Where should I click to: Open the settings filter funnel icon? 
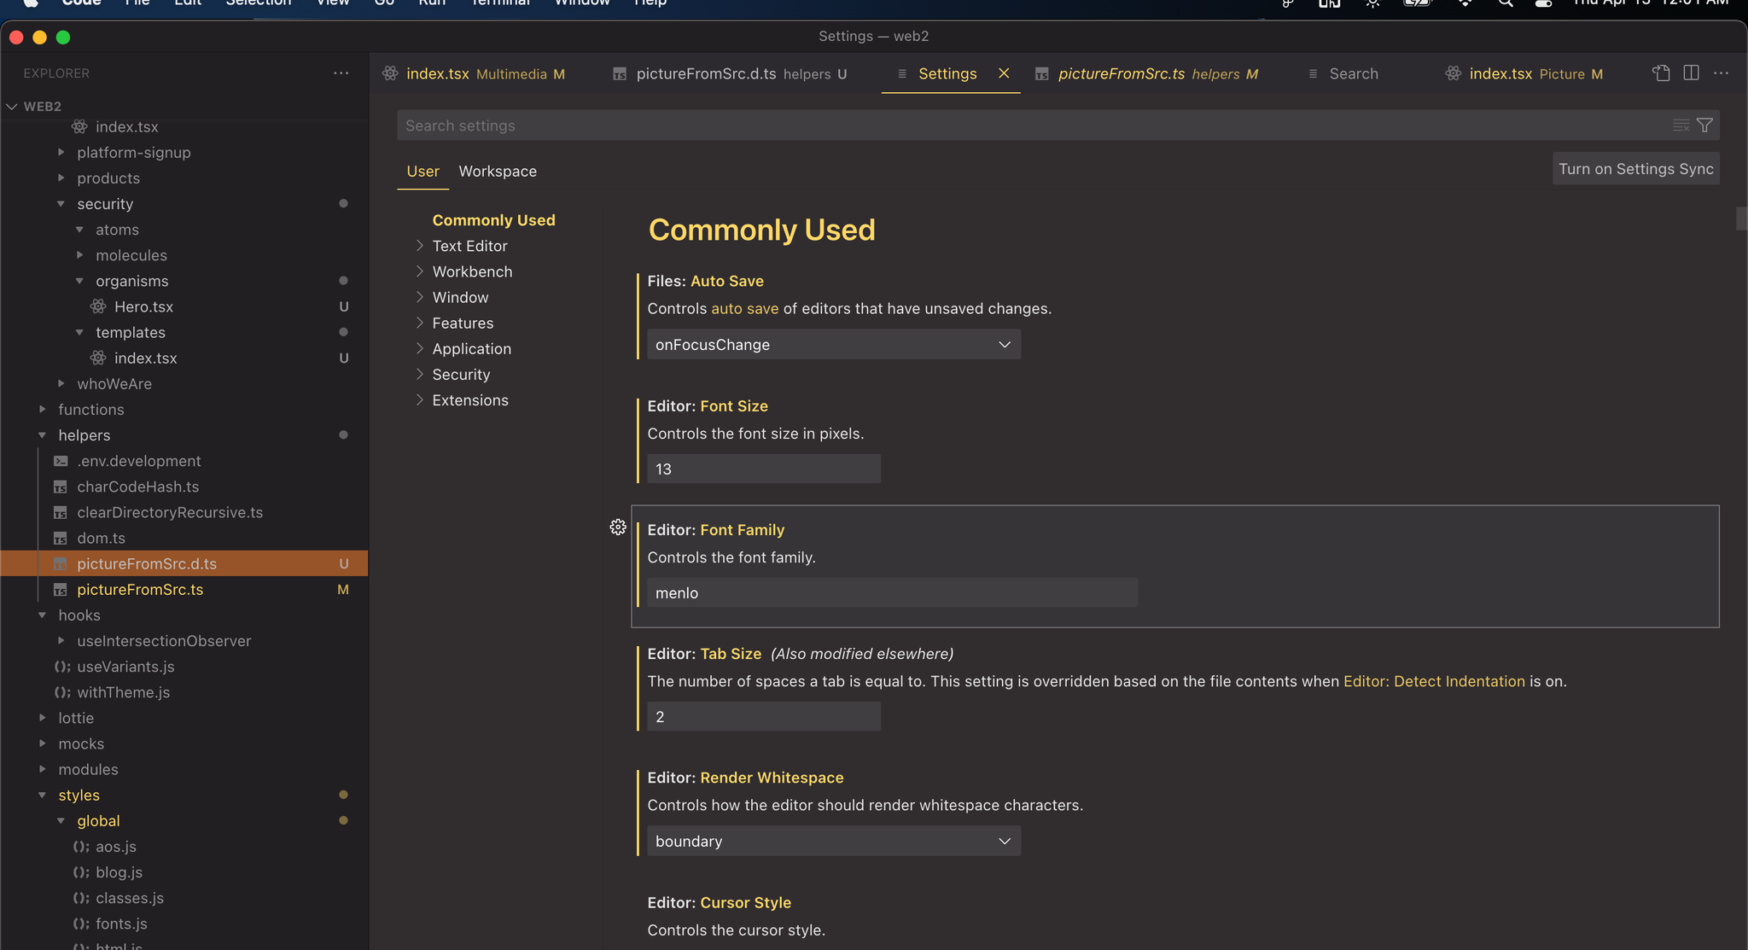(x=1704, y=125)
